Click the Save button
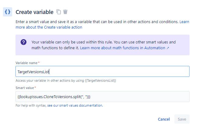 pos(182,119)
